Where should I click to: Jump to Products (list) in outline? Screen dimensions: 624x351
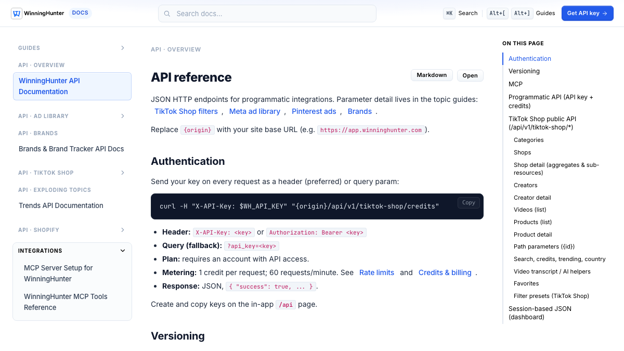[532, 222]
